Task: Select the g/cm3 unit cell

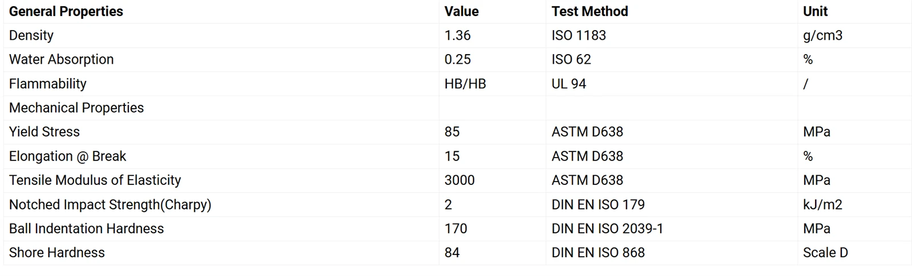Action: (x=823, y=35)
